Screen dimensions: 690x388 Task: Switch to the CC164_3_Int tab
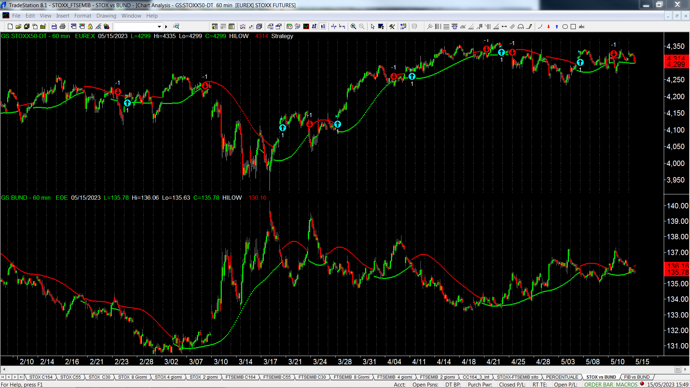click(x=476, y=377)
